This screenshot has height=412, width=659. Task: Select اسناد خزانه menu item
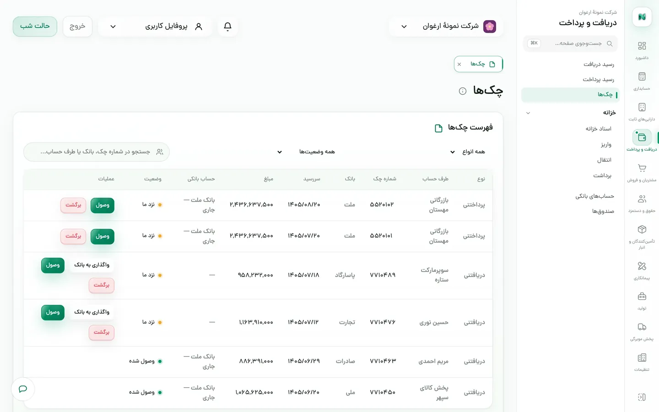[x=598, y=129]
